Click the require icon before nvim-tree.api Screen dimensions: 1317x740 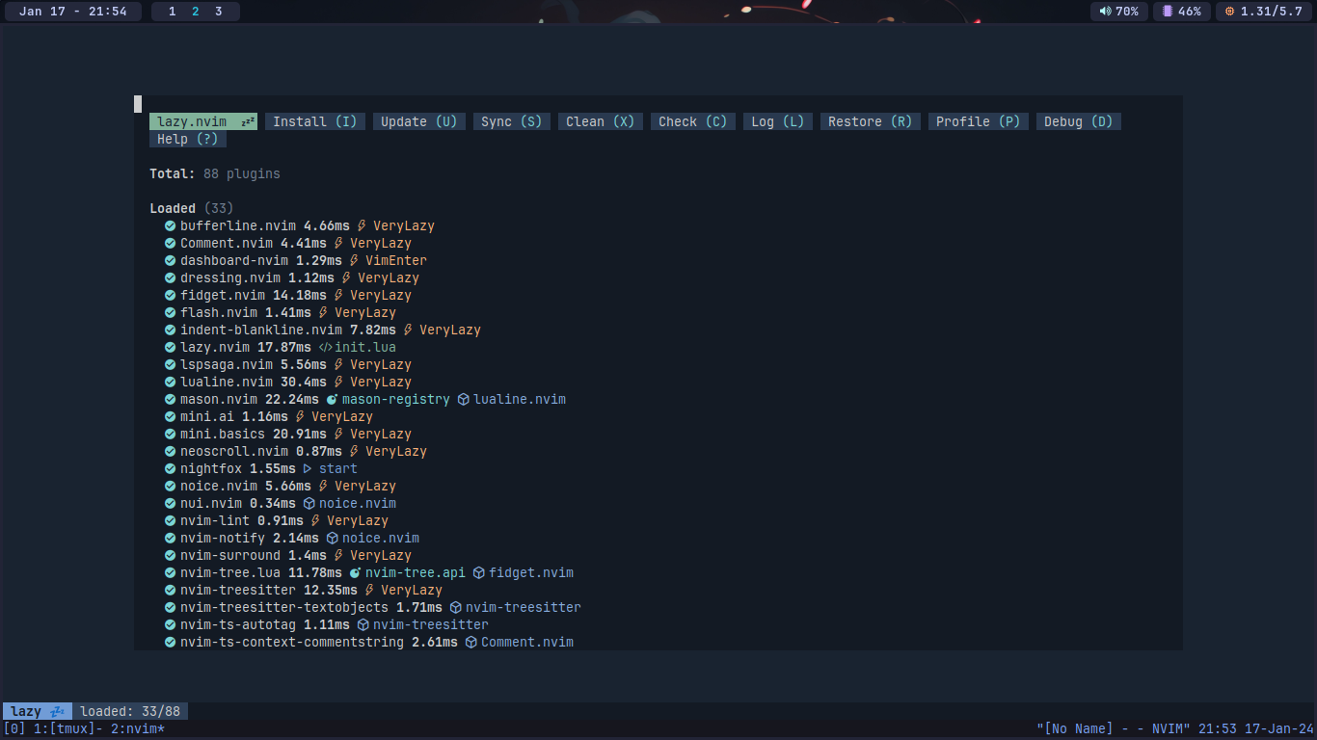355,572
